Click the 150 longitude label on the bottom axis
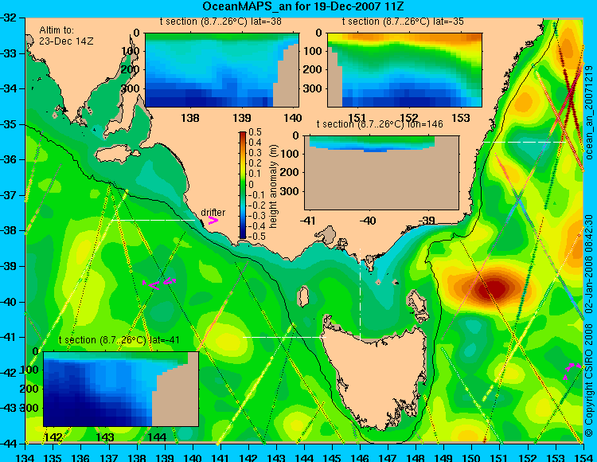The image size is (597, 462). tap(472, 457)
